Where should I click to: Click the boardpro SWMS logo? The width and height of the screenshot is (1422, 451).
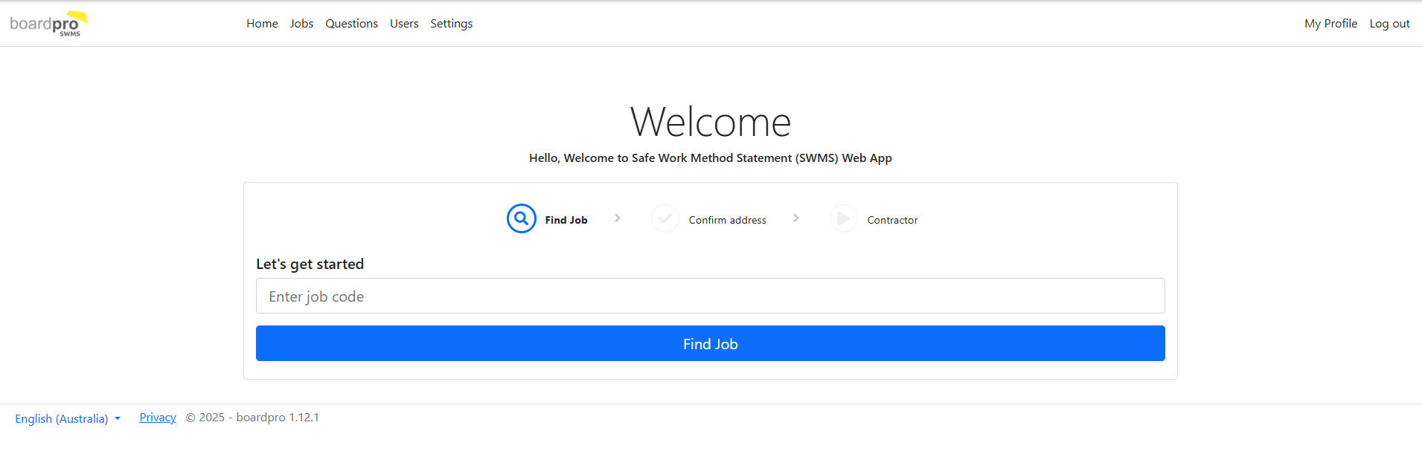point(48,24)
